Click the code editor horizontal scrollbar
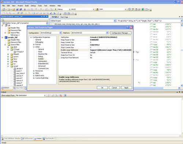 (x=148, y=88)
